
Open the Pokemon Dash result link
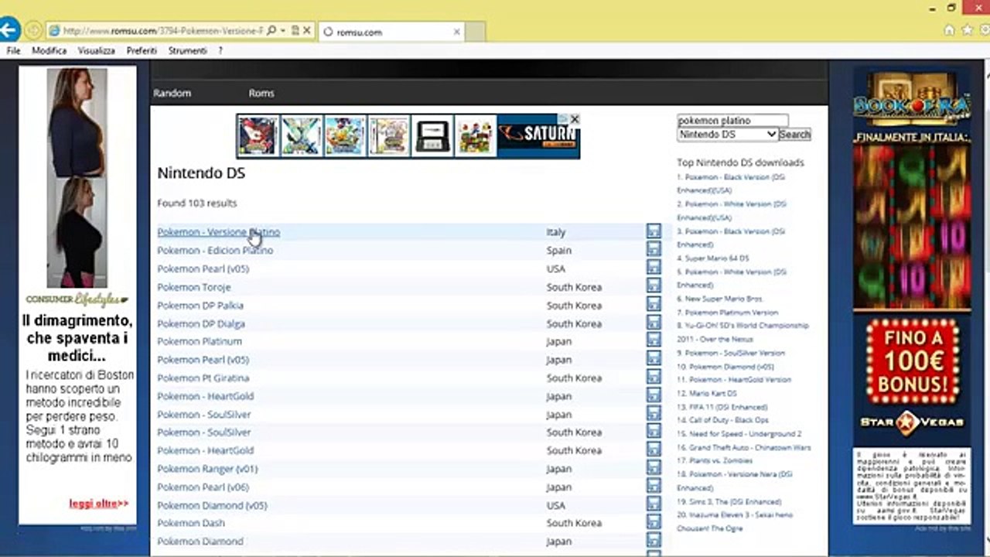coord(190,523)
